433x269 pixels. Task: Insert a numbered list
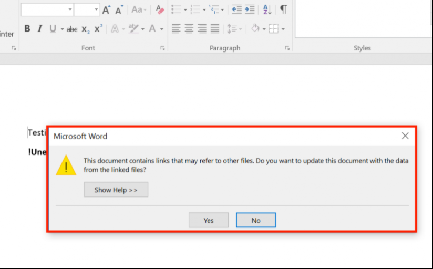[195, 9]
